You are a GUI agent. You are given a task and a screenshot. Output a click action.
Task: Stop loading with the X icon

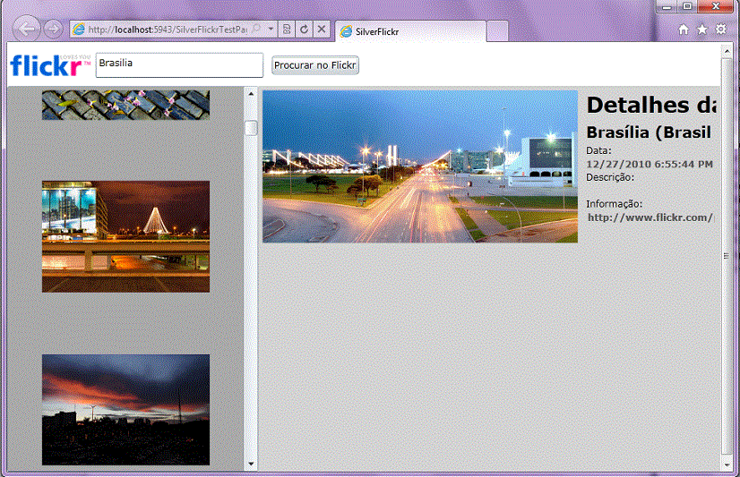pyautogui.click(x=322, y=30)
